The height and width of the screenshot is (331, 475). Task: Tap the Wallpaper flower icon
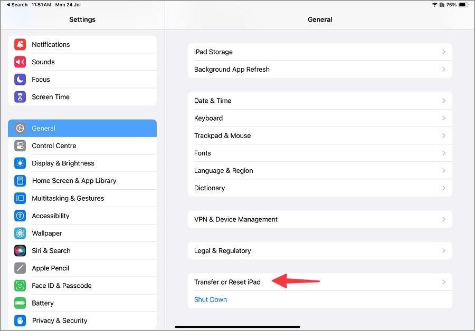[20, 233]
